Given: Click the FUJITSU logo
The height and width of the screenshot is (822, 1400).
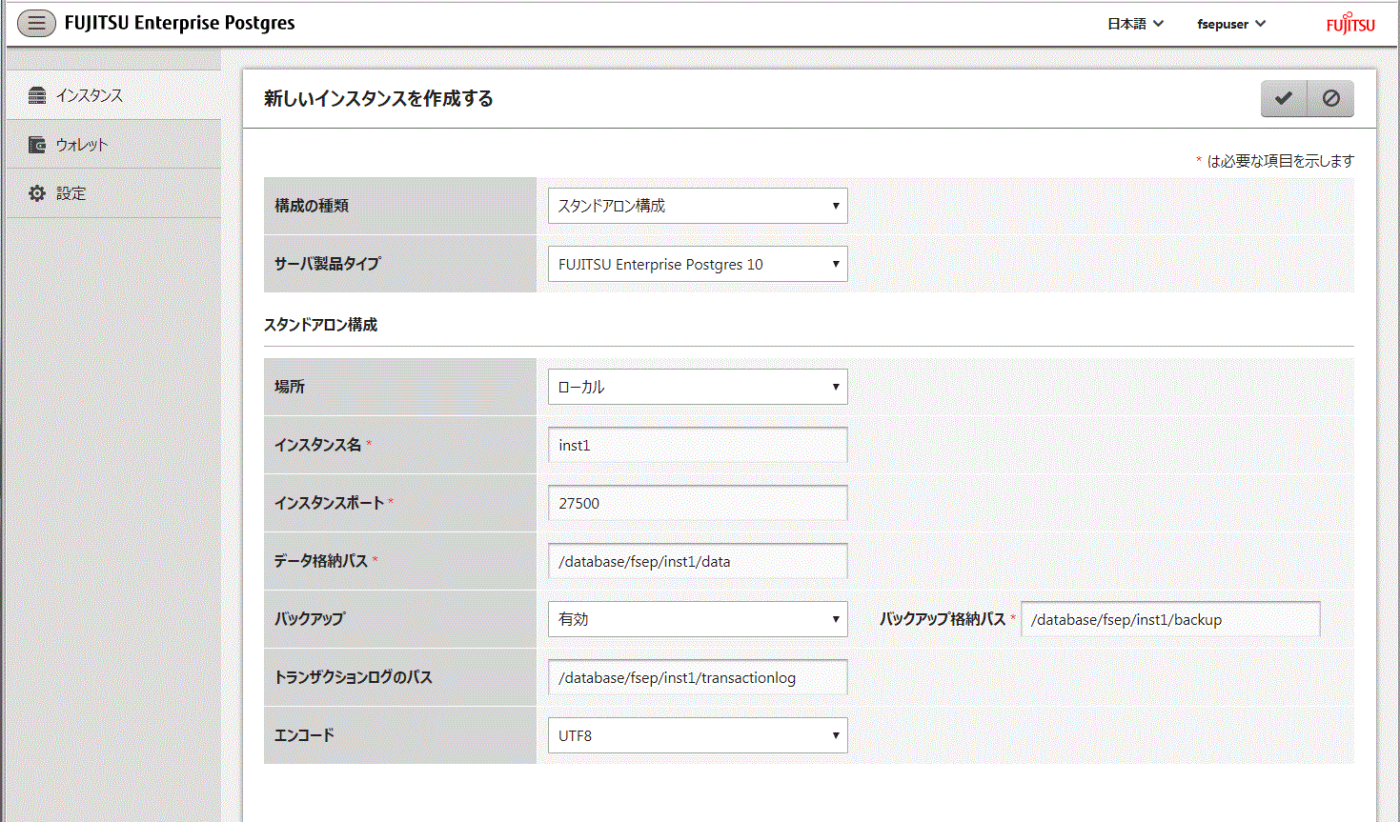Looking at the screenshot, I should pyautogui.click(x=1350, y=23).
